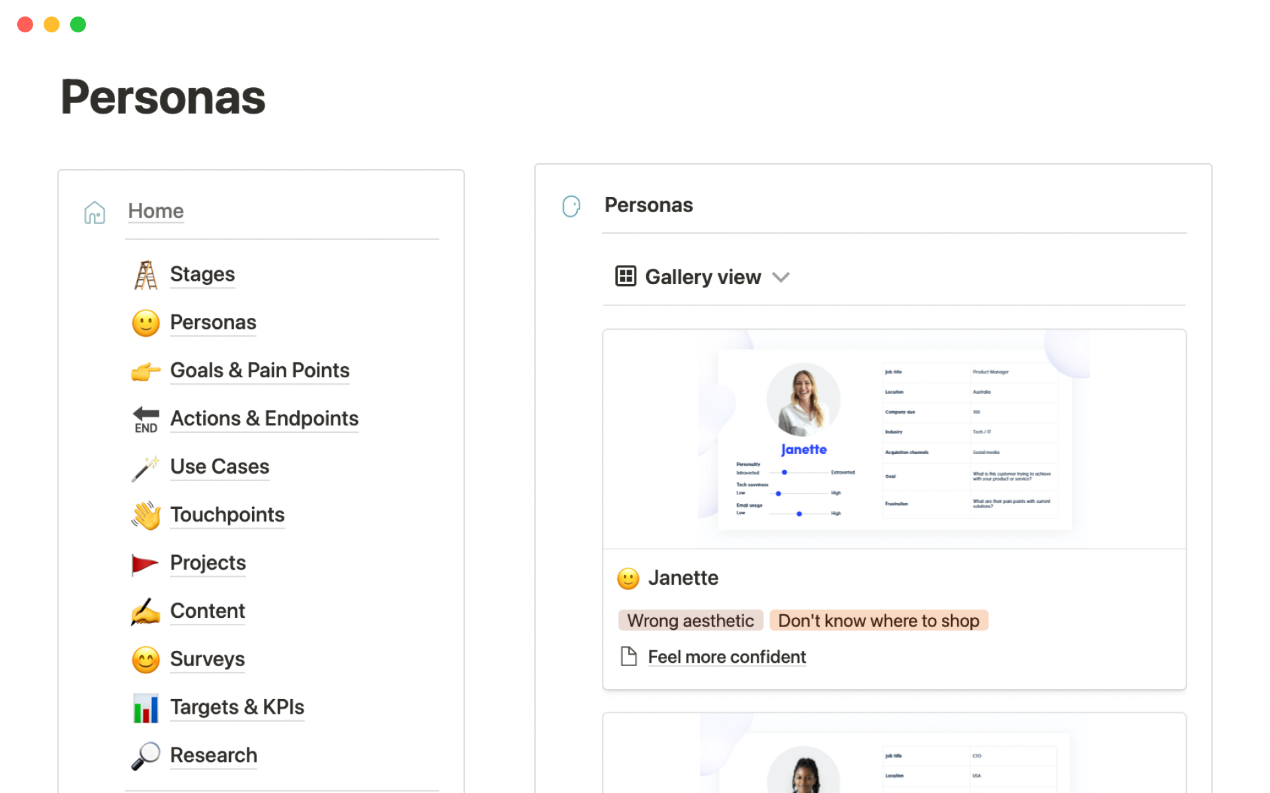
Task: Click the Gallery view grid icon
Action: tap(625, 276)
